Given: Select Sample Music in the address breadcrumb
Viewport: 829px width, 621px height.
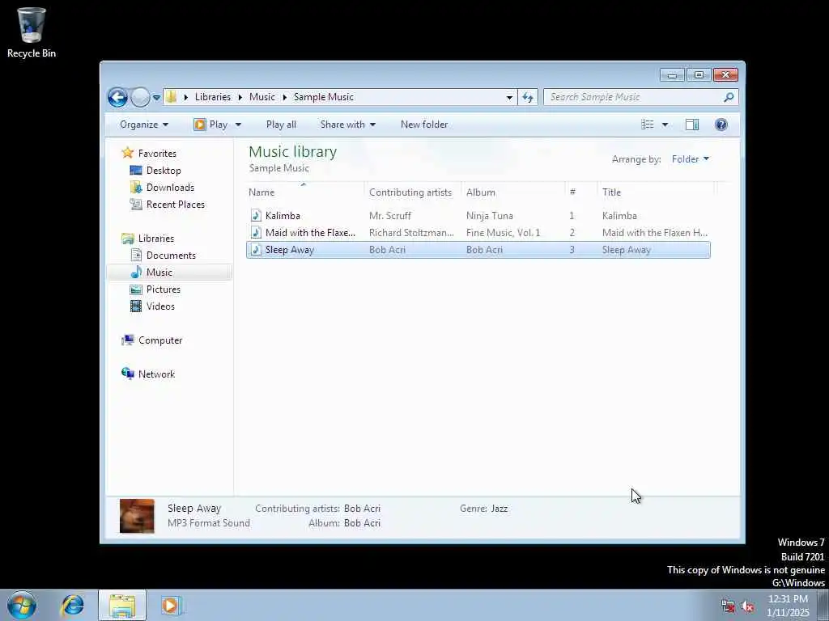Looking at the screenshot, I should point(324,97).
